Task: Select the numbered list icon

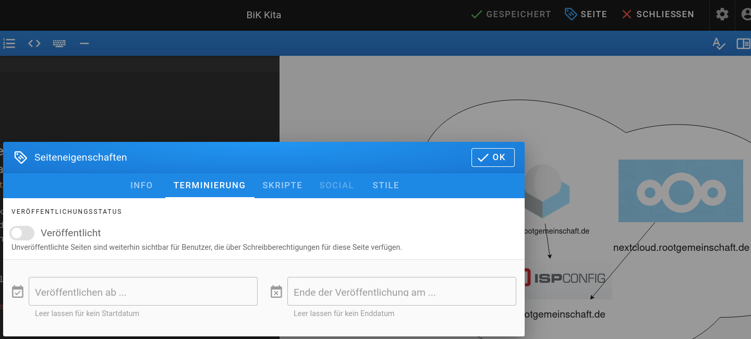Action: [9, 43]
